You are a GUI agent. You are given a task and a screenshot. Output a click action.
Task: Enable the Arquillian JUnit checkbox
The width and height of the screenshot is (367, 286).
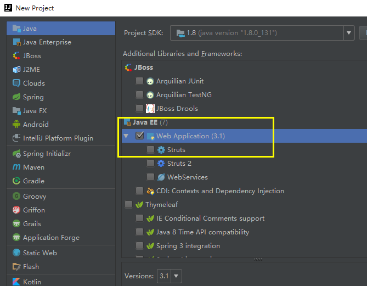tap(139, 81)
